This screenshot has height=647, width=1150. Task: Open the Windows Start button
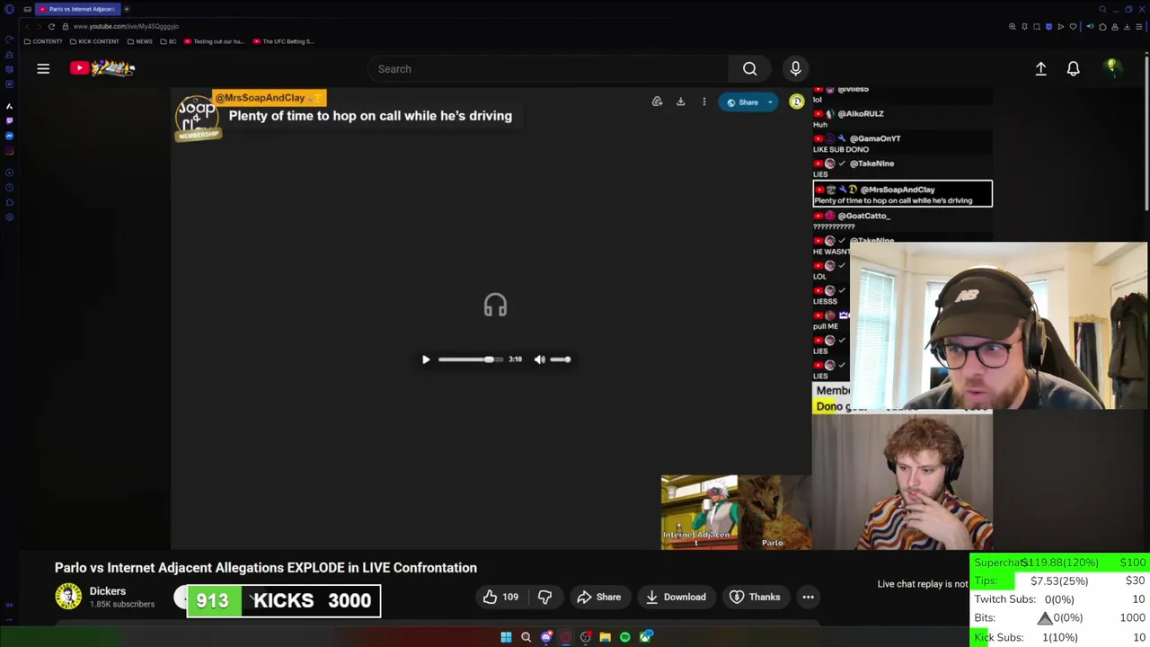click(506, 637)
